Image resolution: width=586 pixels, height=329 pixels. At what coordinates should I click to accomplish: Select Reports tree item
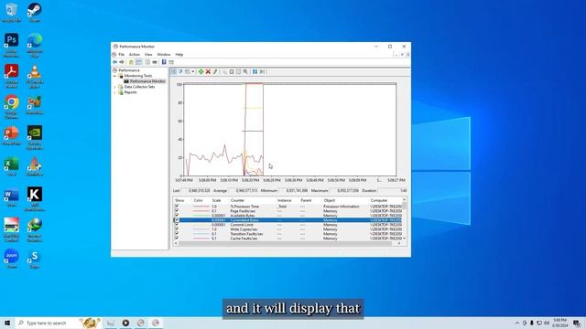pyautogui.click(x=130, y=92)
